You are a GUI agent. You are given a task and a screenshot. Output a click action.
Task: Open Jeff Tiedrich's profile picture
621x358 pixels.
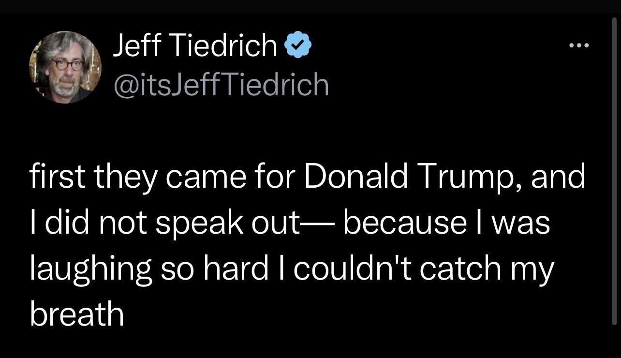65,67
